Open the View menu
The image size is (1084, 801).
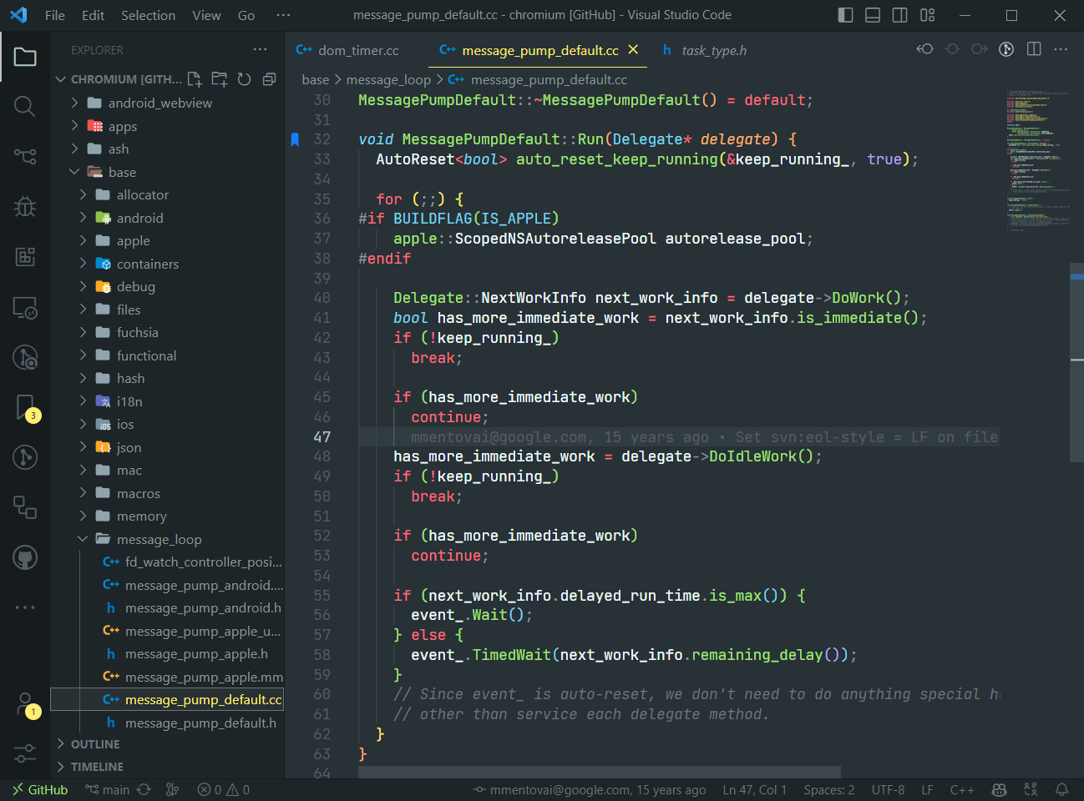pos(206,15)
